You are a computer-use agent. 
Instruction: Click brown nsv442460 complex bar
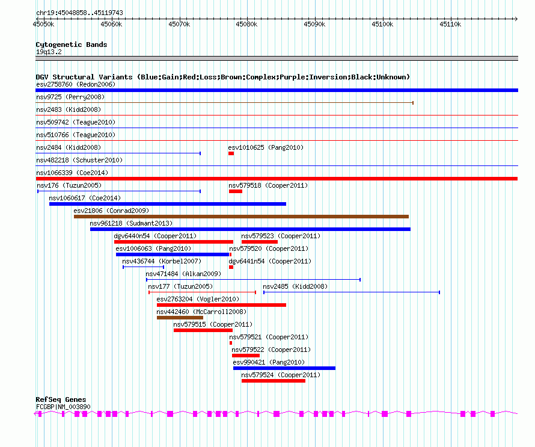pos(180,318)
